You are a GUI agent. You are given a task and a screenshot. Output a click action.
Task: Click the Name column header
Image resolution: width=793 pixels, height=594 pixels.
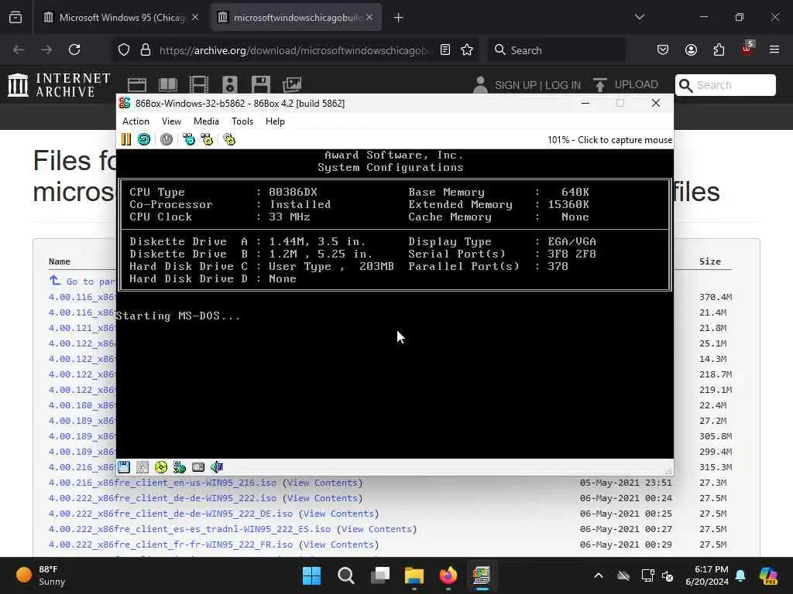pos(59,261)
